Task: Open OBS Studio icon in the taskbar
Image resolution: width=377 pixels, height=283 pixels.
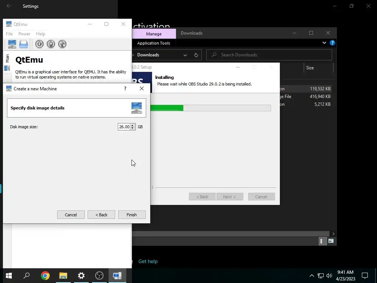Action: [99, 276]
